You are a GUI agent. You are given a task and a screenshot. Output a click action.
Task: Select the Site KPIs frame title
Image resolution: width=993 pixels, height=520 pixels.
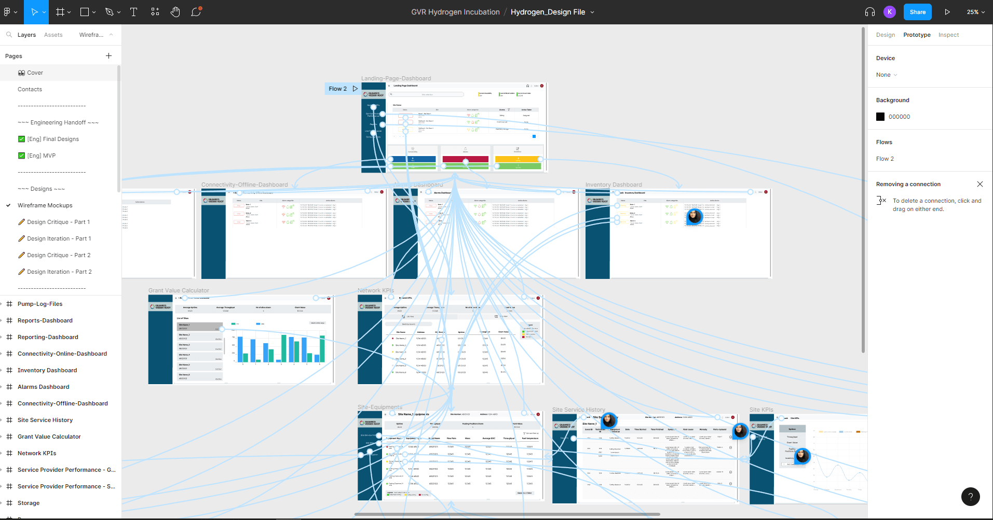(761, 410)
